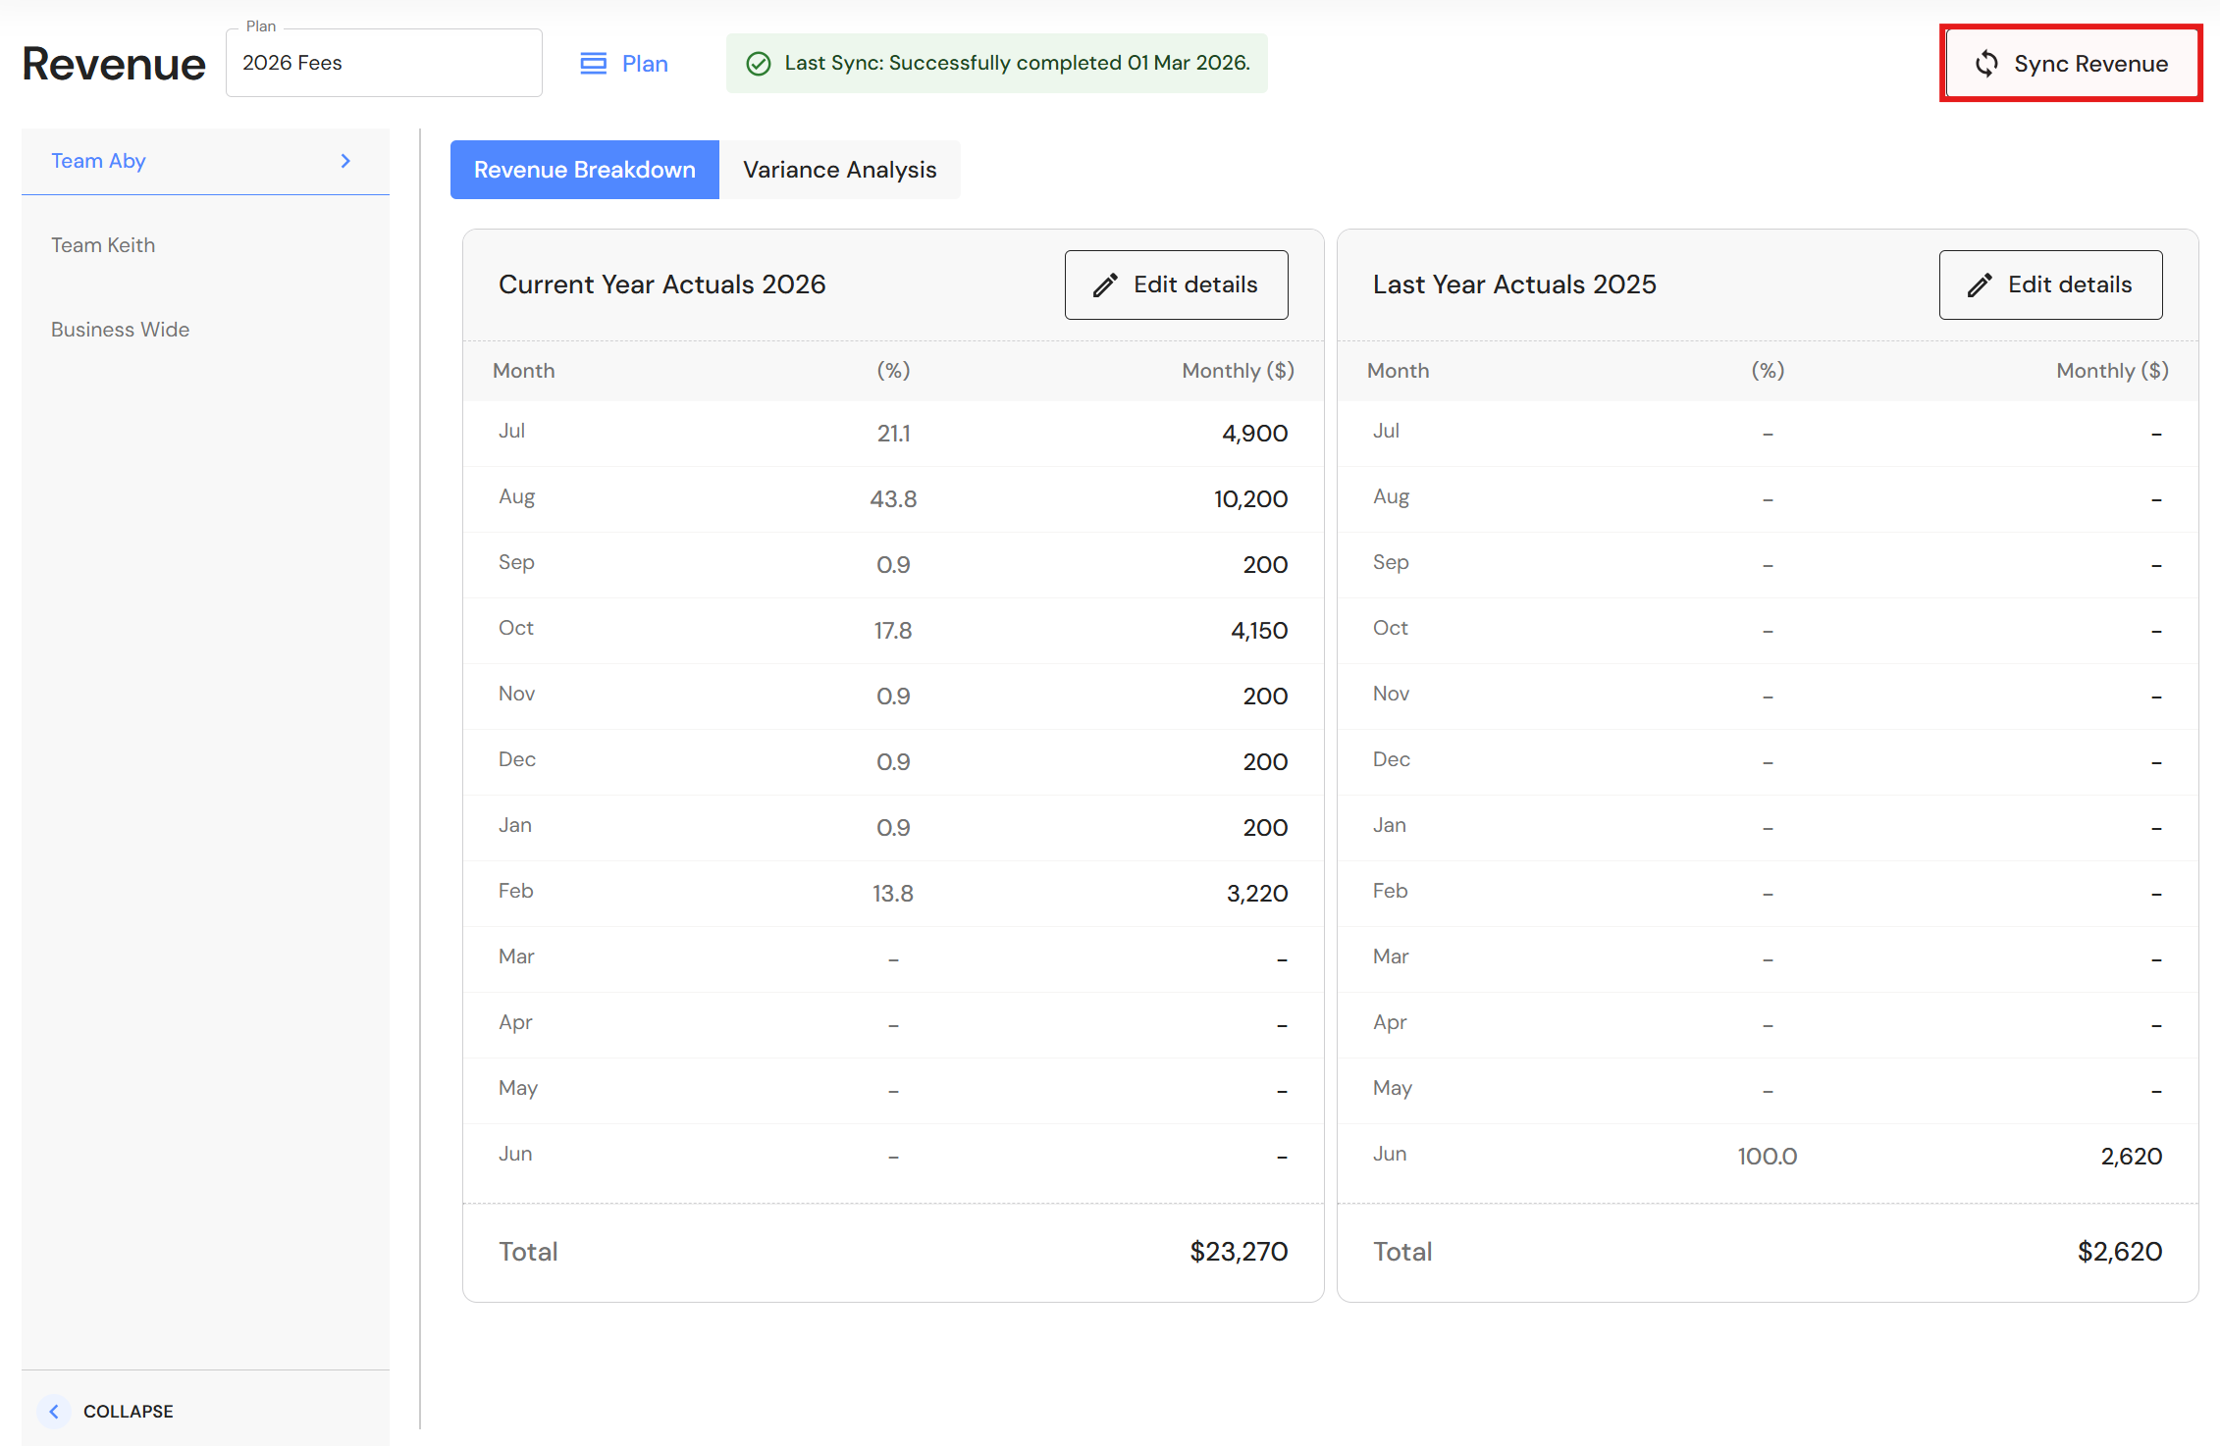This screenshot has height=1446, width=2220.
Task: Click the Sync Revenue refresh icon
Action: coord(1986,64)
